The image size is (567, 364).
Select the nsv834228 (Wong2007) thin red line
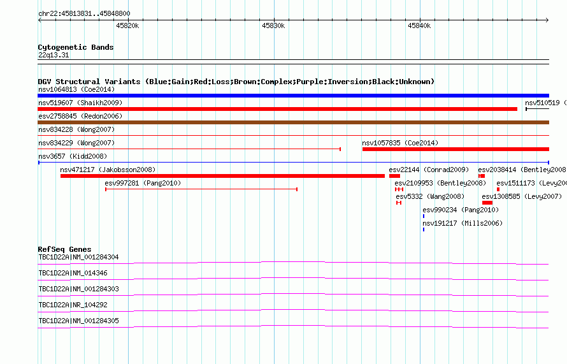[x=293, y=136]
